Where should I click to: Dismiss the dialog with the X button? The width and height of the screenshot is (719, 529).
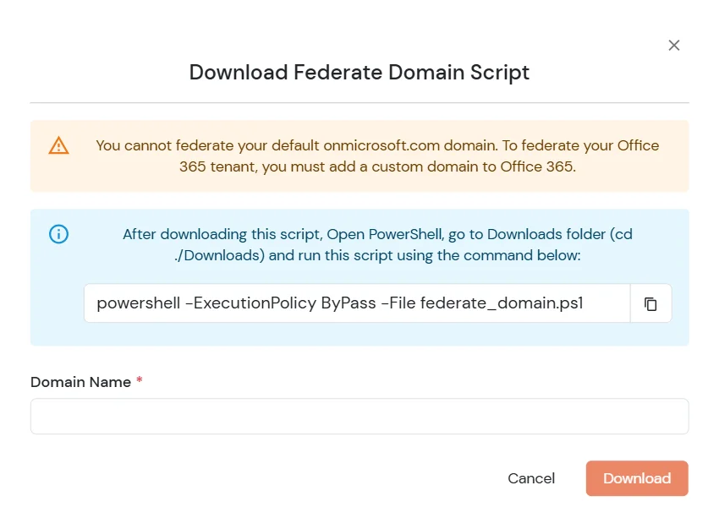673,45
